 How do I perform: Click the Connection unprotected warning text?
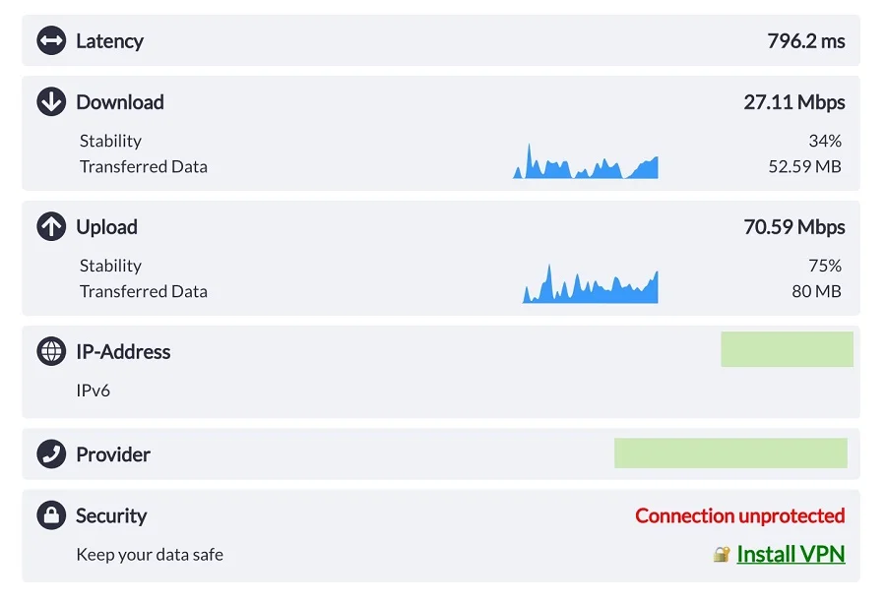pos(739,515)
